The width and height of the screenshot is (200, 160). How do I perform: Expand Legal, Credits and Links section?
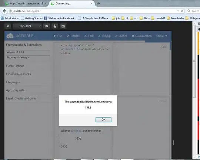tap(21, 98)
